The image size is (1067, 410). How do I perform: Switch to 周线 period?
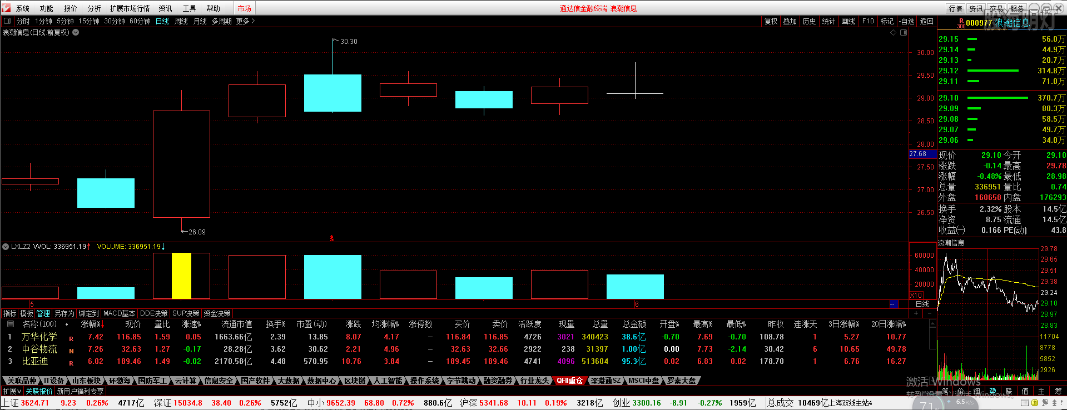tap(181, 21)
